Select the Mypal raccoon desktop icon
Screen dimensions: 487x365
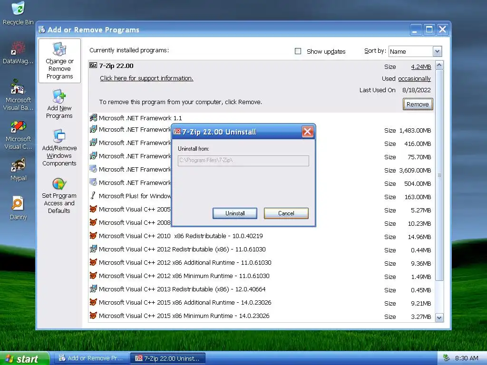[18, 165]
